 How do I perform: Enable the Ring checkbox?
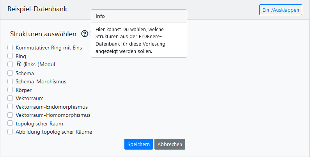tap(10, 56)
